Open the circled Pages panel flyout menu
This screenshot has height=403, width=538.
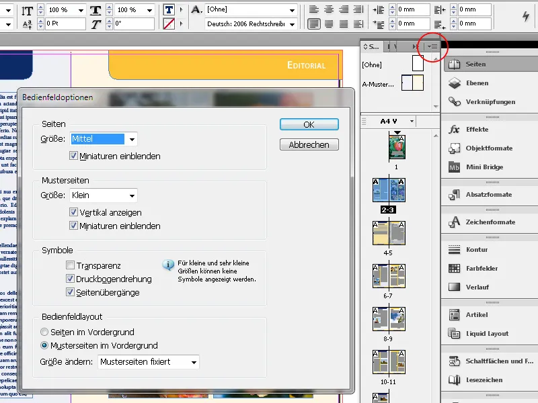434,46
